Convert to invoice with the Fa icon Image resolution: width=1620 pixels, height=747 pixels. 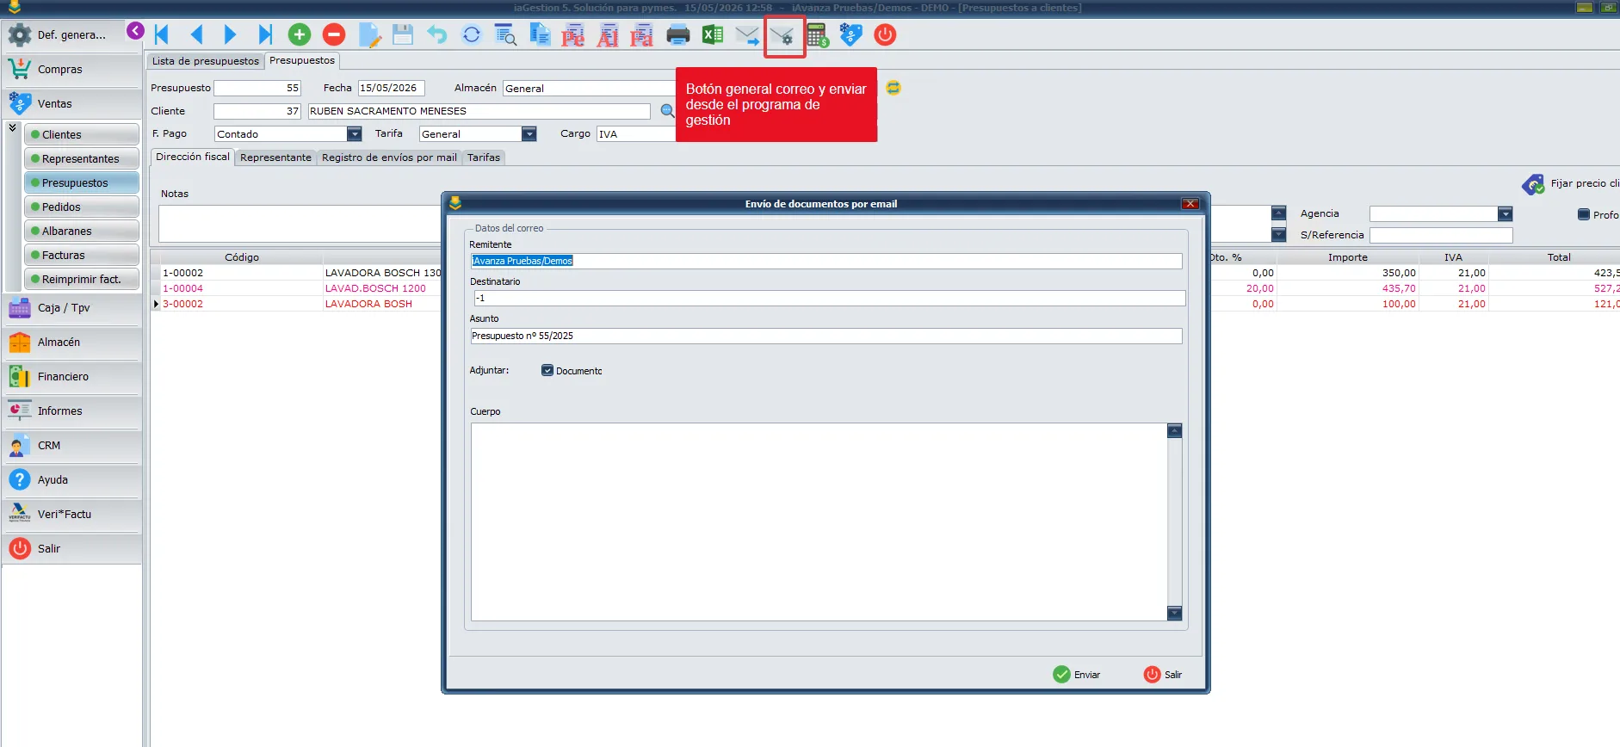tap(641, 35)
